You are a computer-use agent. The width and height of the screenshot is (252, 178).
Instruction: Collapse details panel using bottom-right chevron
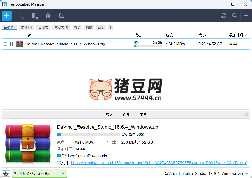point(247,174)
